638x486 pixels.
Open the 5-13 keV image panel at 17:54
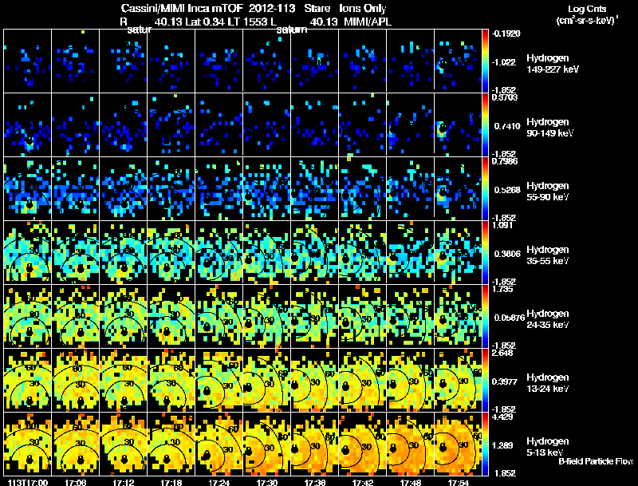[x=458, y=444]
